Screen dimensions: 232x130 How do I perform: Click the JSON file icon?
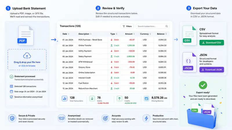[x=190, y=62]
